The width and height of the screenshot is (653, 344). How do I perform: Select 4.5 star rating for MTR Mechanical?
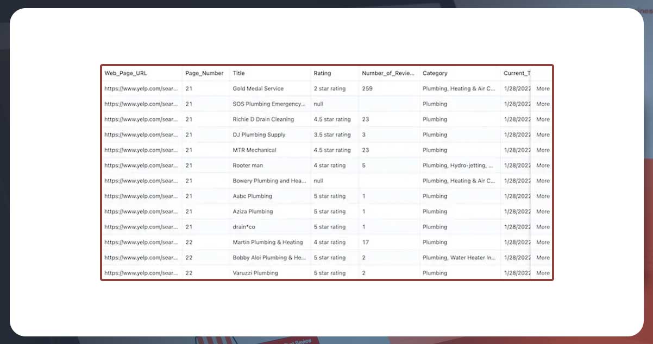point(332,150)
